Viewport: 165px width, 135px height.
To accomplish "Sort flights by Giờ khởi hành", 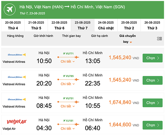I will (x=43, y=36).
